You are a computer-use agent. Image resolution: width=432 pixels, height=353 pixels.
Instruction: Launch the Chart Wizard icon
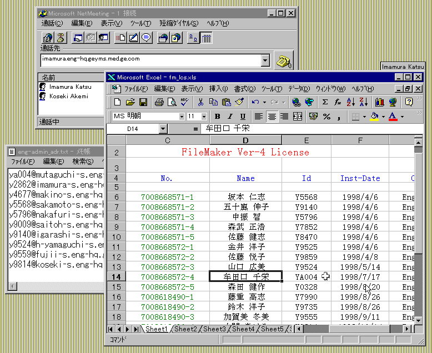tap(380, 102)
